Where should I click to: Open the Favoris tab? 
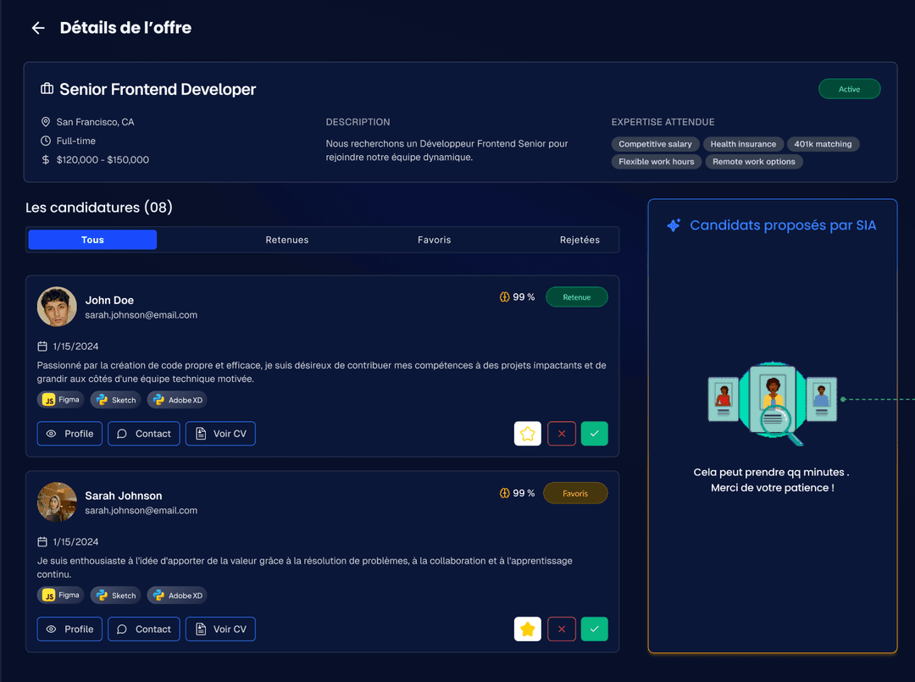(434, 240)
